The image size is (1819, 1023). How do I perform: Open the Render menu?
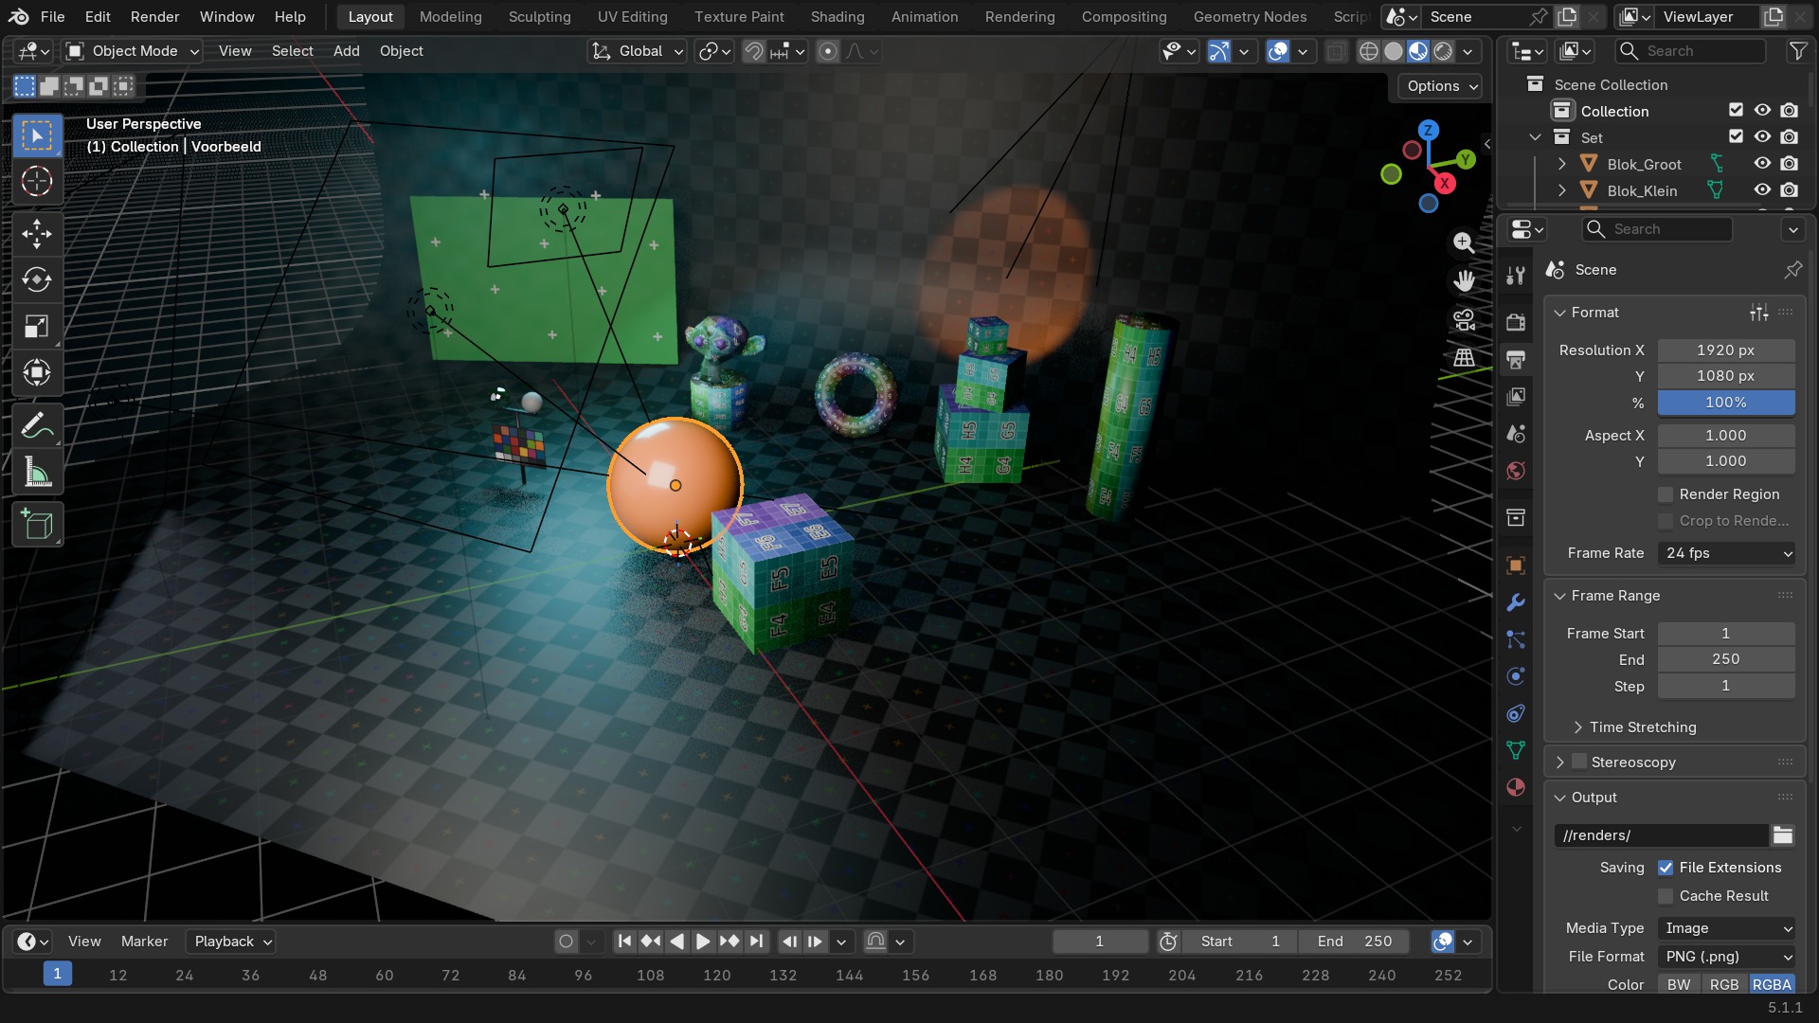click(154, 17)
